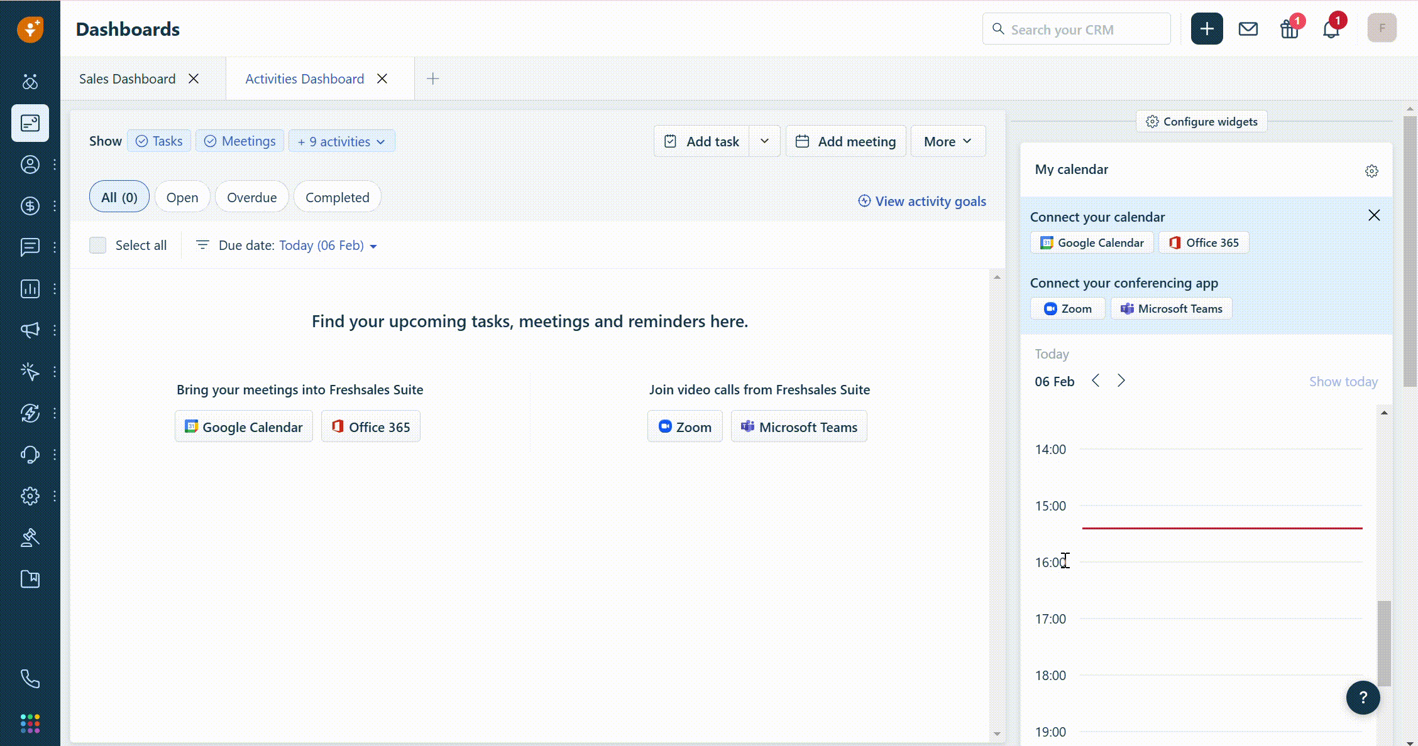The width and height of the screenshot is (1418, 746).
Task: Open Contacts from the left sidebar
Action: (30, 165)
